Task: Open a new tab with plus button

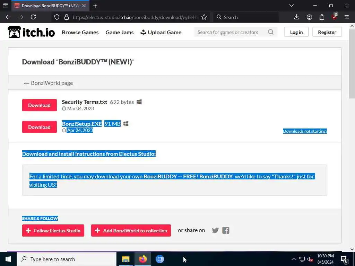Action: click(95, 6)
